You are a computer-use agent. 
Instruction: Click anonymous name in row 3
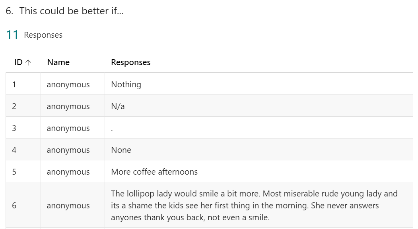click(x=68, y=128)
